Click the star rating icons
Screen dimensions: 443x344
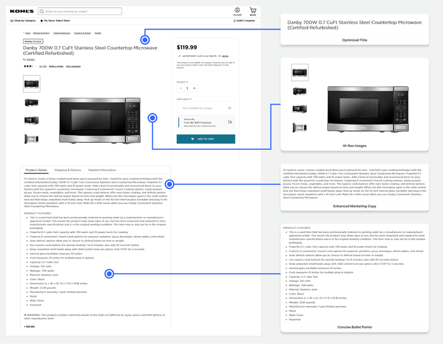coord(30,66)
